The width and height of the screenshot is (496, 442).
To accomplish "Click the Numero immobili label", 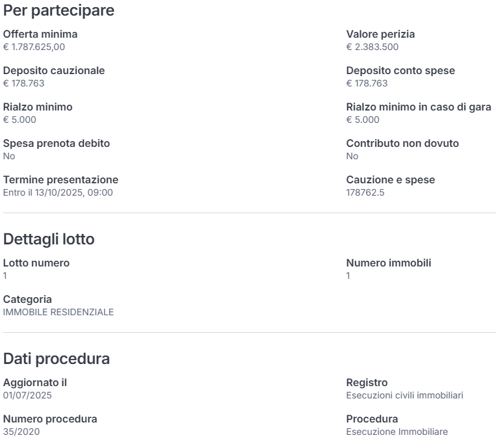I will coord(389,263).
